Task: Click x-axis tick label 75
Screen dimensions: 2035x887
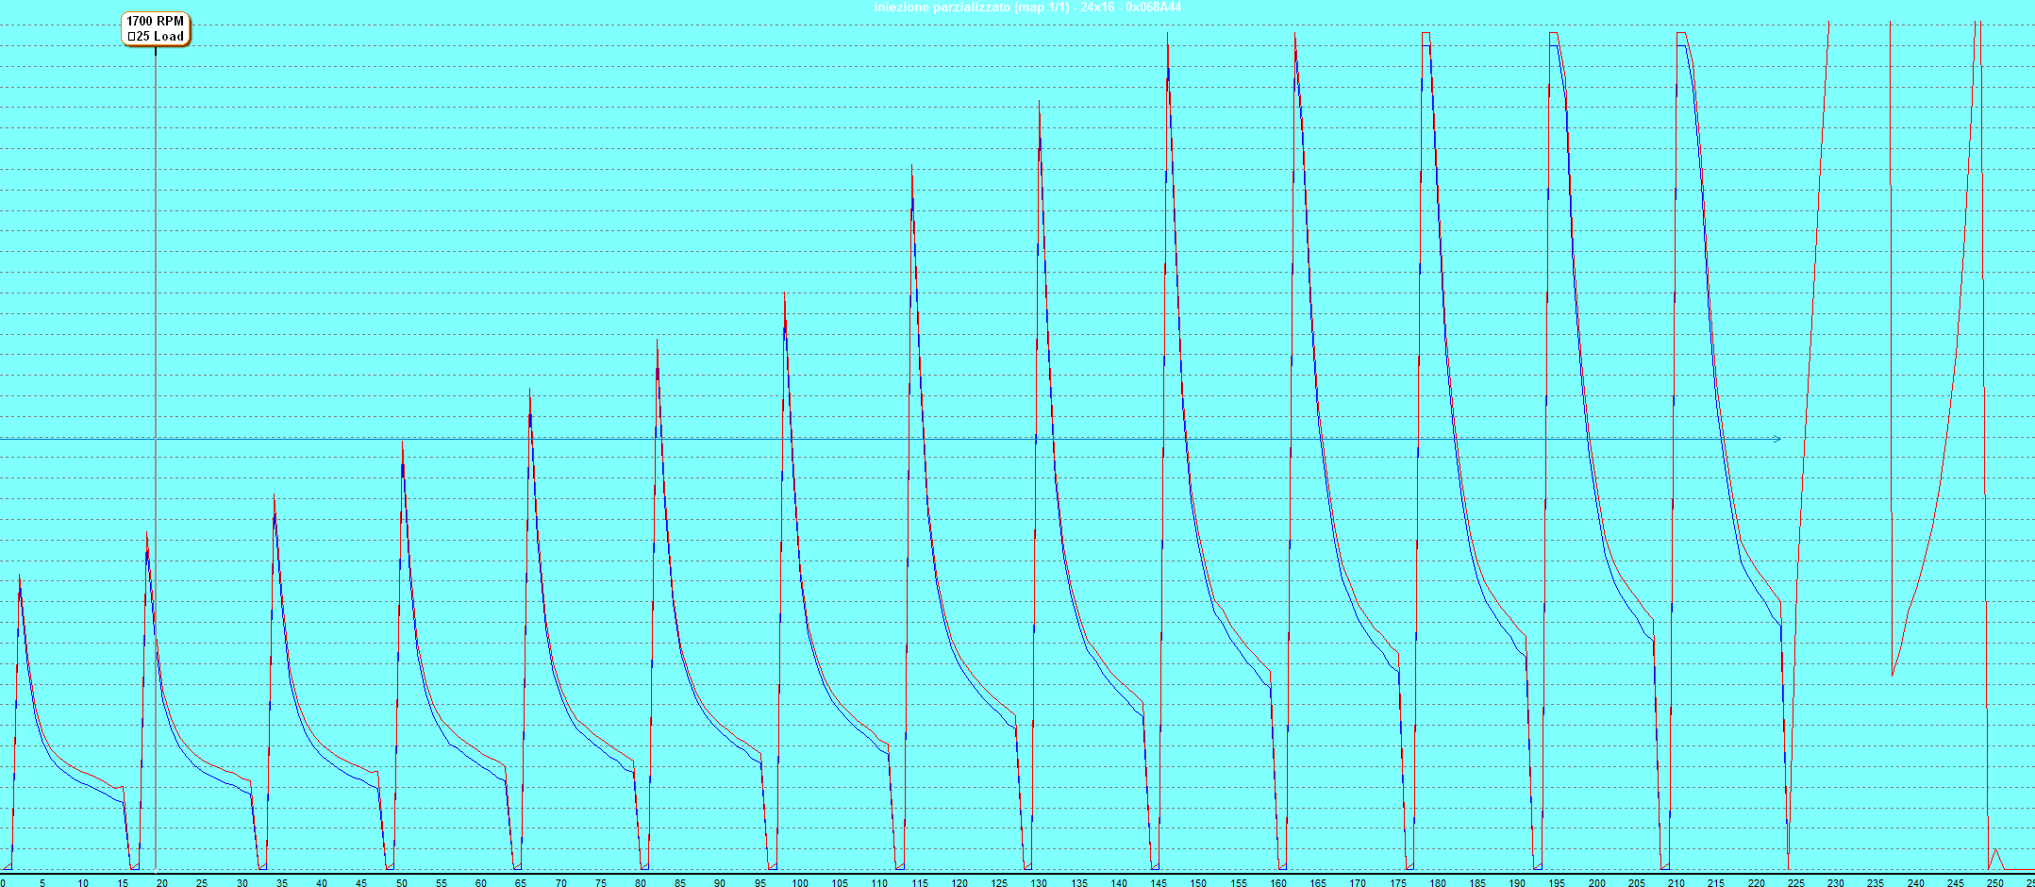Action: point(601,883)
